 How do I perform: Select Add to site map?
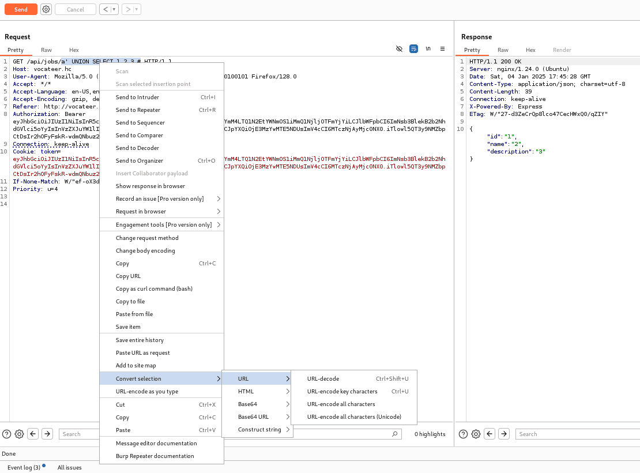[x=161, y=365]
